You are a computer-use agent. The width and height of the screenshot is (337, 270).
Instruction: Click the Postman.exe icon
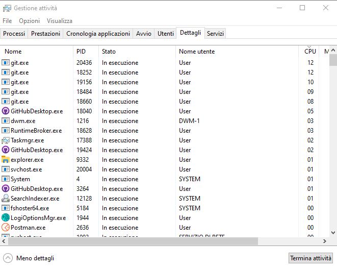(x=6, y=228)
